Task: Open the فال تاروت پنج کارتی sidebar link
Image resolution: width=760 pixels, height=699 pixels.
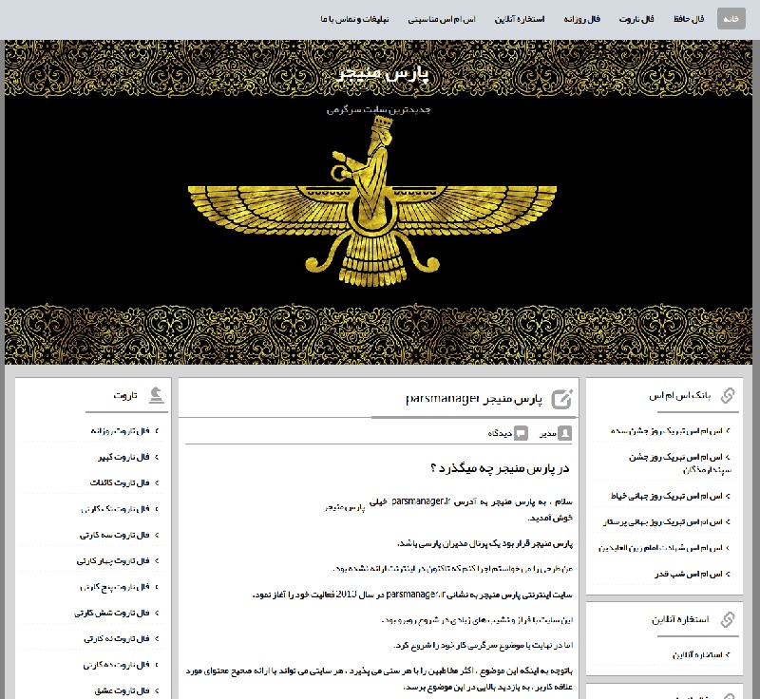Action: 114,587
